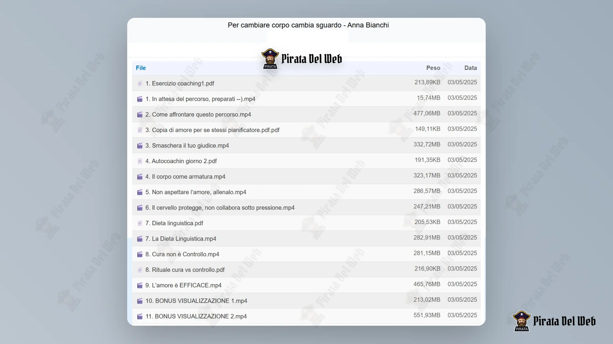Open 7. Dieta linguistica.pdf
Screen dimensions: 613x344
174,223
